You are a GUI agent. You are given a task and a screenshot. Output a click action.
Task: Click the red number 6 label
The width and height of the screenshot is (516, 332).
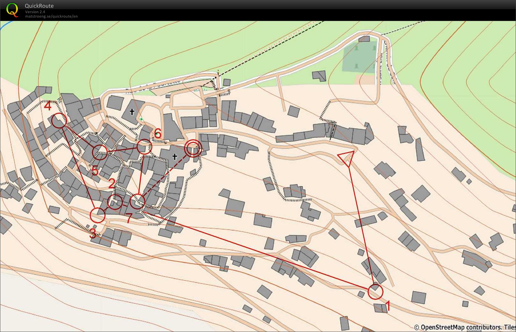coord(158,134)
